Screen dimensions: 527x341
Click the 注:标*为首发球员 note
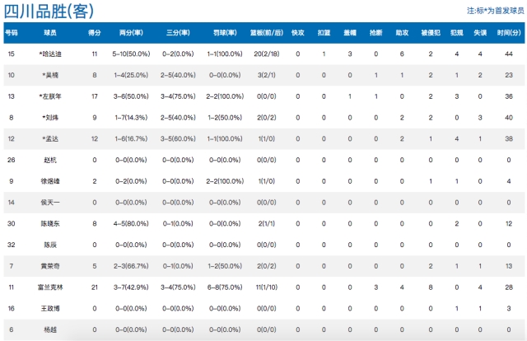coord(496,11)
